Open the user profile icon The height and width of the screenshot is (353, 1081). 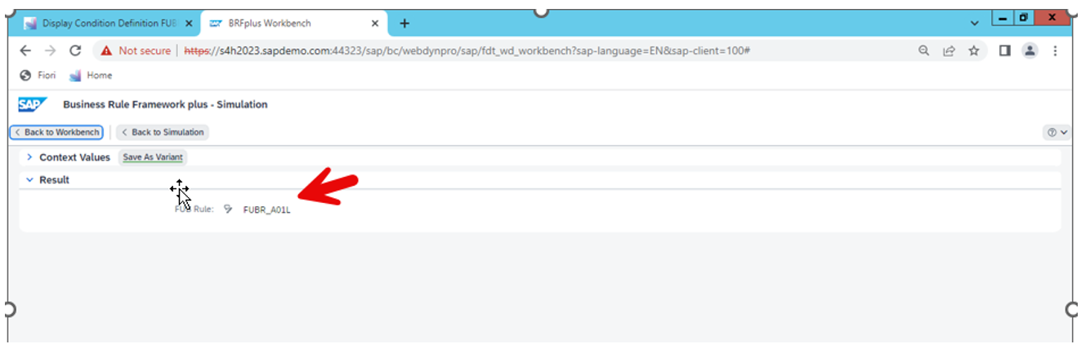1030,51
